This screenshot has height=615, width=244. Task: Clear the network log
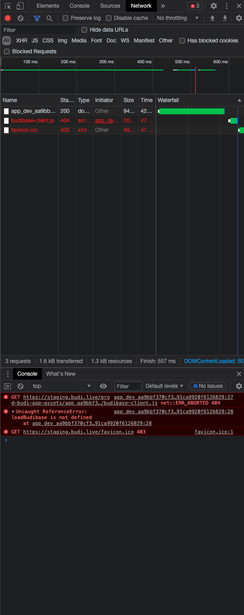click(x=20, y=18)
